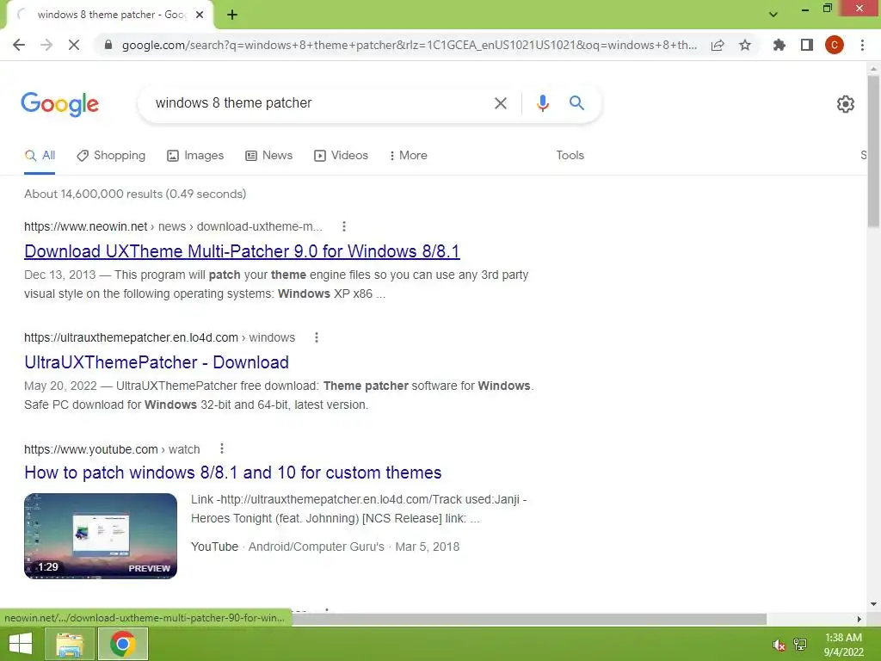
Task: Click Chrome icon in taskbar
Action: (122, 644)
